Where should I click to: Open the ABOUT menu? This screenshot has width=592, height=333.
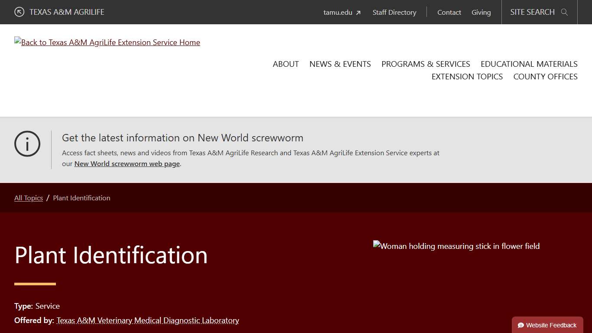[285, 64]
